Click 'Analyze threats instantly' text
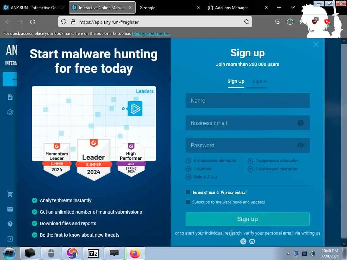Image resolution: width=347 pixels, height=260 pixels. (x=65, y=200)
